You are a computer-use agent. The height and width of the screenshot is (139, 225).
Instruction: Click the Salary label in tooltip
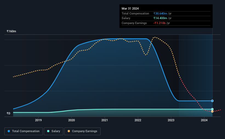pyautogui.click(x=126, y=18)
